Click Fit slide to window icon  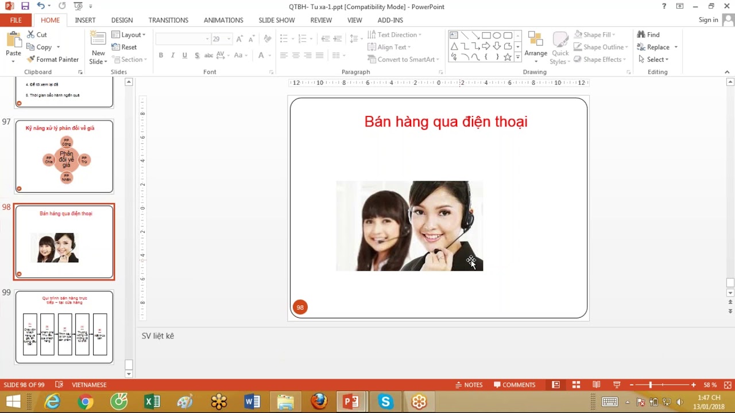tap(728, 385)
